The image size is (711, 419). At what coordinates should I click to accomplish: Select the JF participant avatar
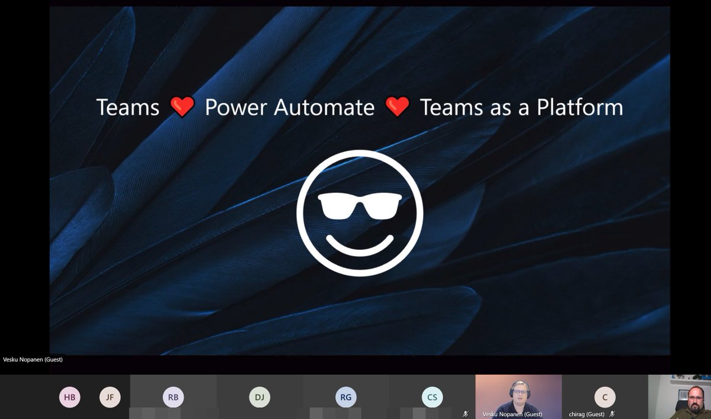(110, 397)
